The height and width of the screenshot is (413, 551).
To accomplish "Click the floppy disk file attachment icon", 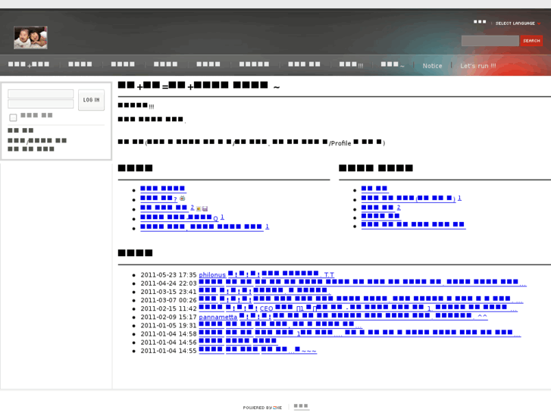I will click(205, 208).
